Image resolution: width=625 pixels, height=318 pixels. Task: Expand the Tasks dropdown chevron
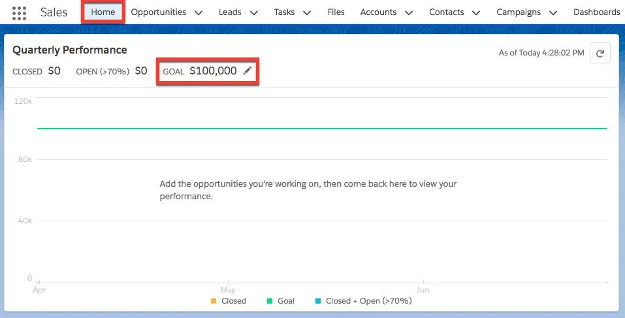307,13
